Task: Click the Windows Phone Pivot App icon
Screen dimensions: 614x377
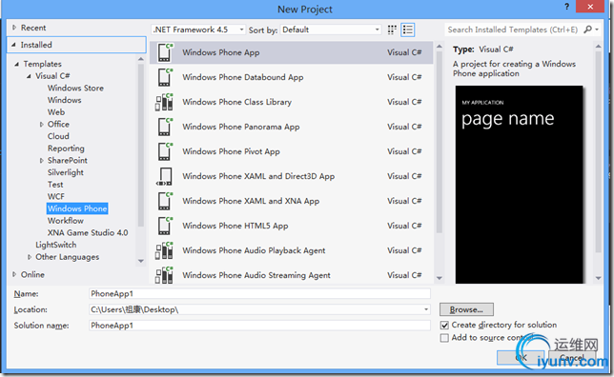Action: pos(165,151)
